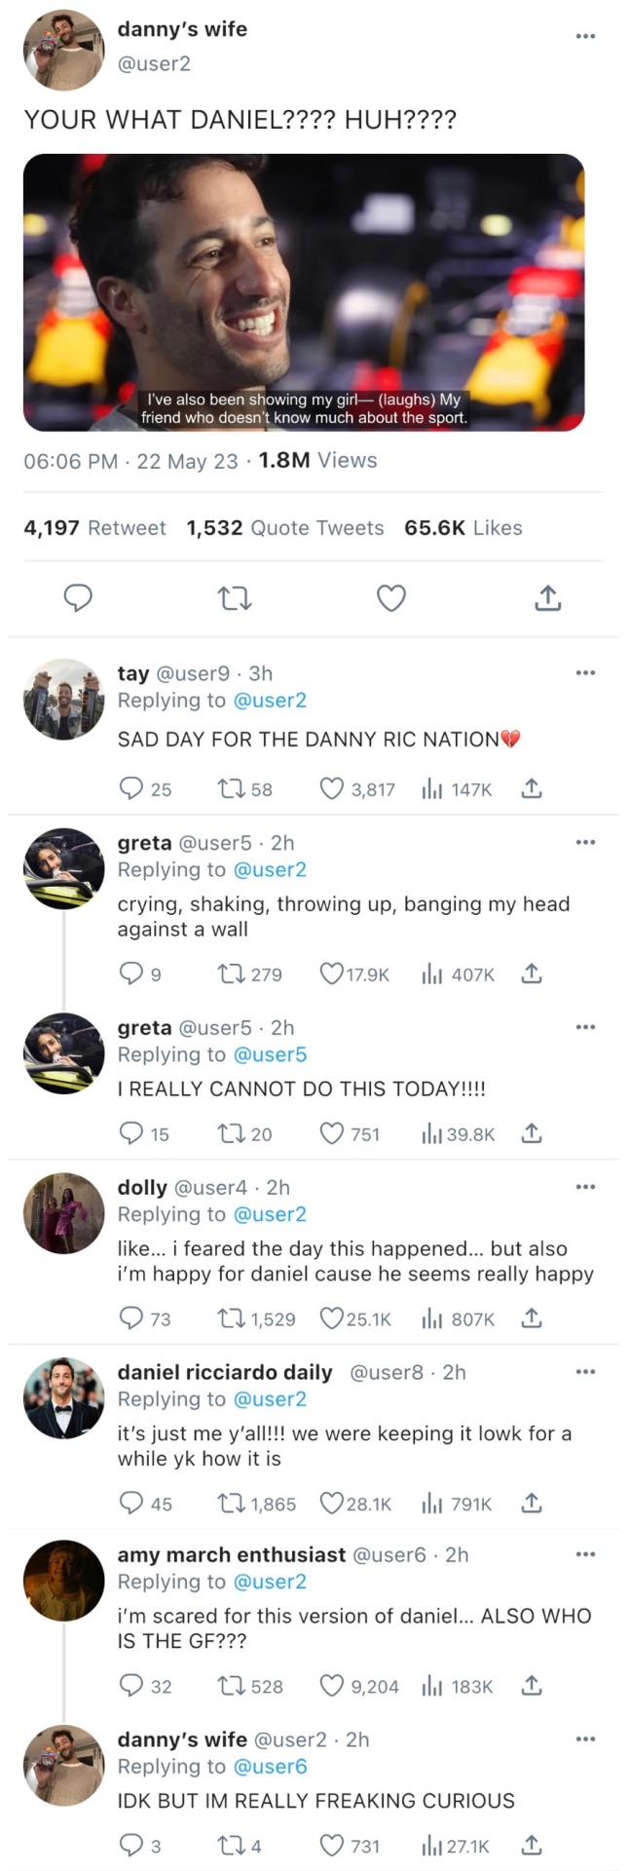Open daniel ricciardo daily's profile picture
The width and height of the screenshot is (630, 1871).
(x=63, y=1398)
